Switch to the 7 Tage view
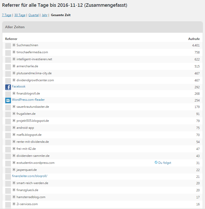The width and height of the screenshot is (205, 209). [x=7, y=15]
